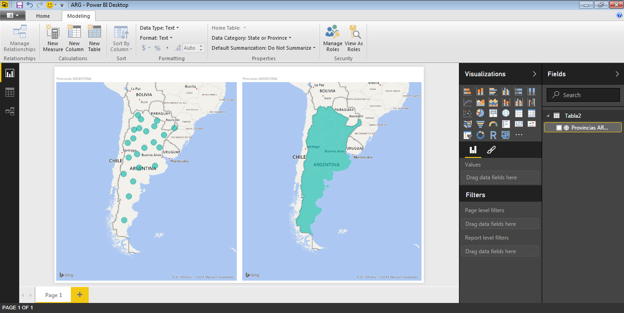Viewport: 624px width, 313px height.
Task: Click View As Roles
Action: [x=354, y=38]
